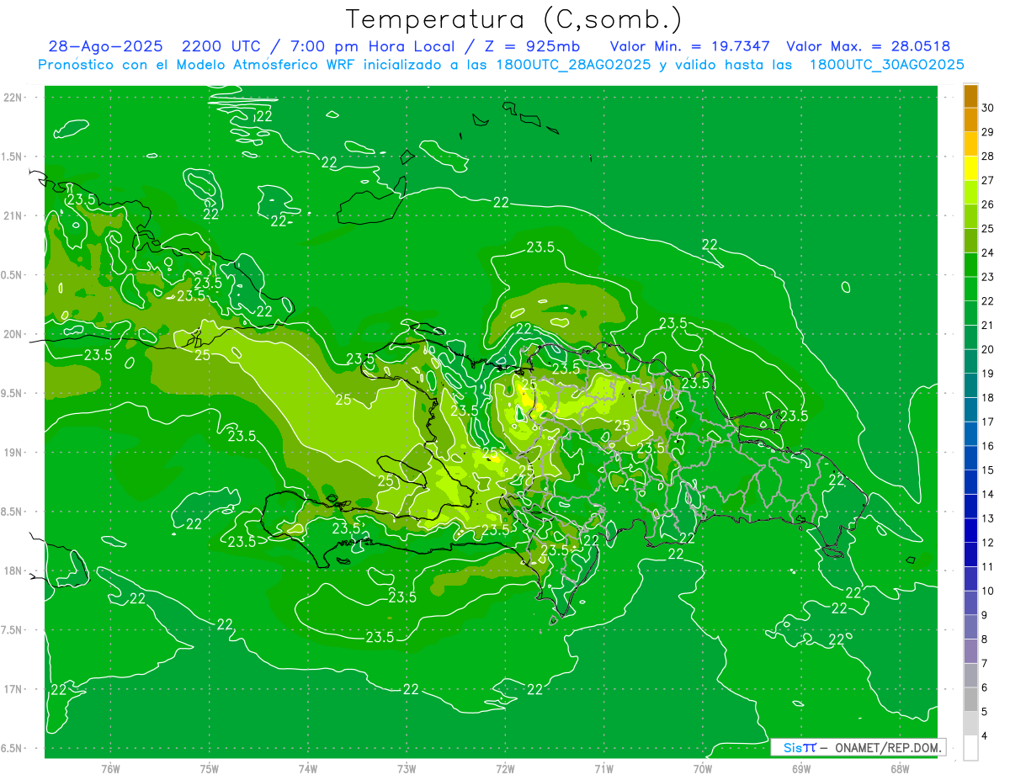Click the legend value "26"
Viewport: 1010px width, 780px height.
tap(989, 204)
